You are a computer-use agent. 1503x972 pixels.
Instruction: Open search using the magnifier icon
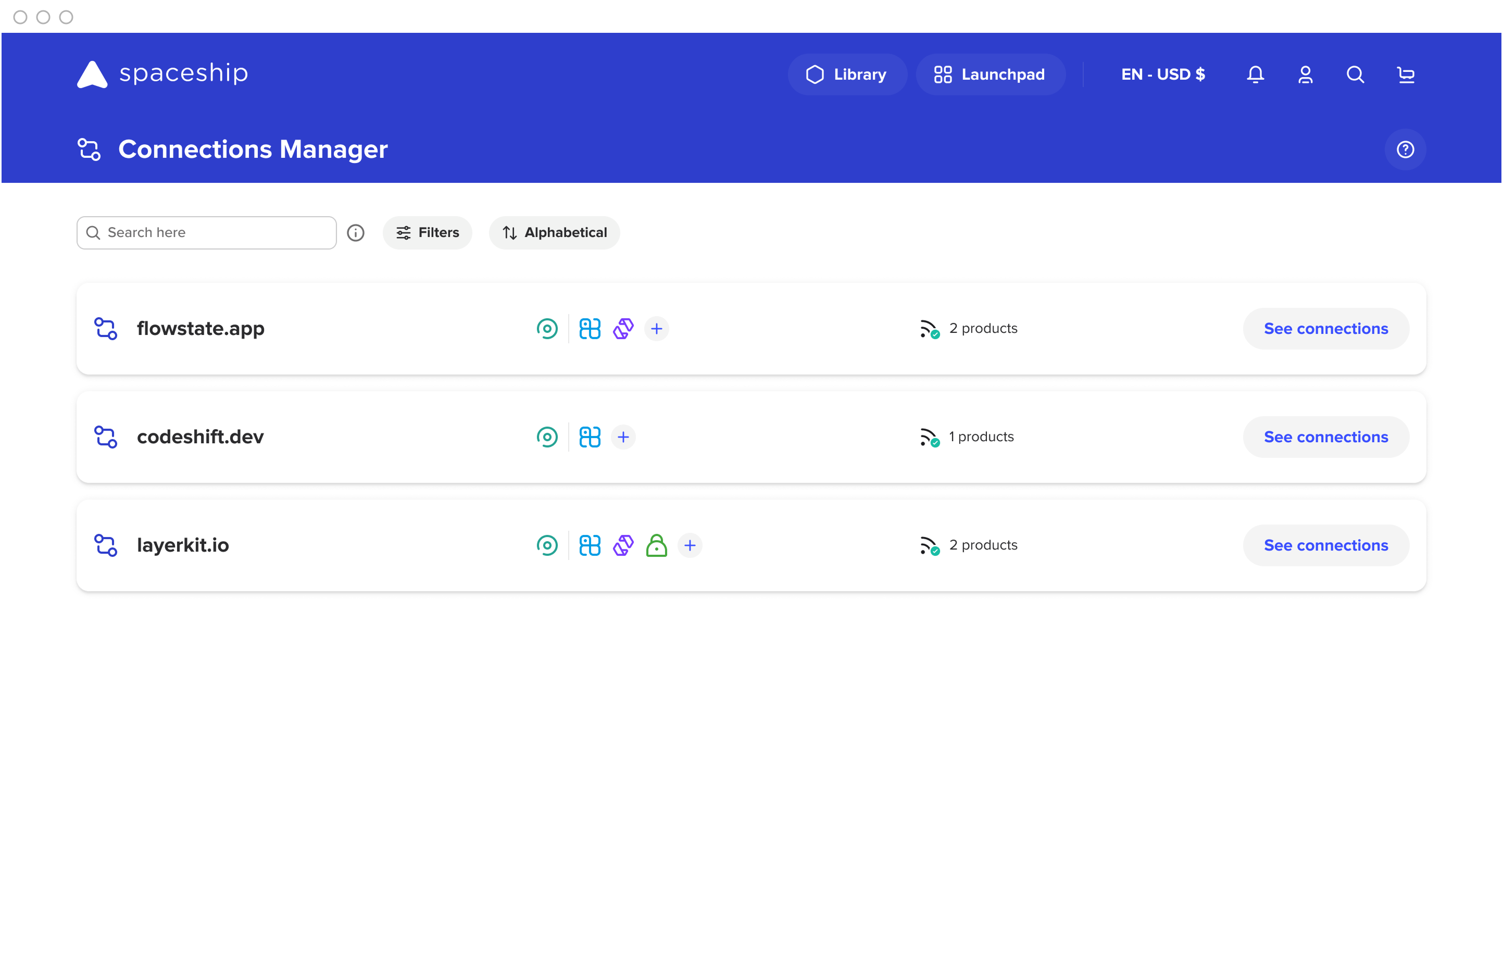point(1355,74)
